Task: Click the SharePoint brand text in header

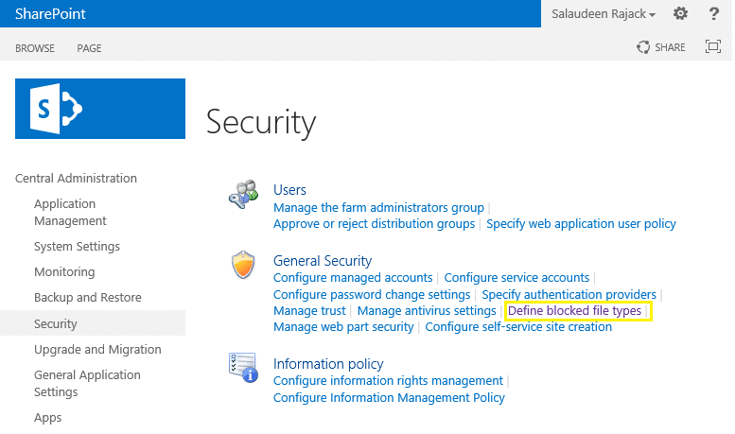Action: (x=50, y=14)
